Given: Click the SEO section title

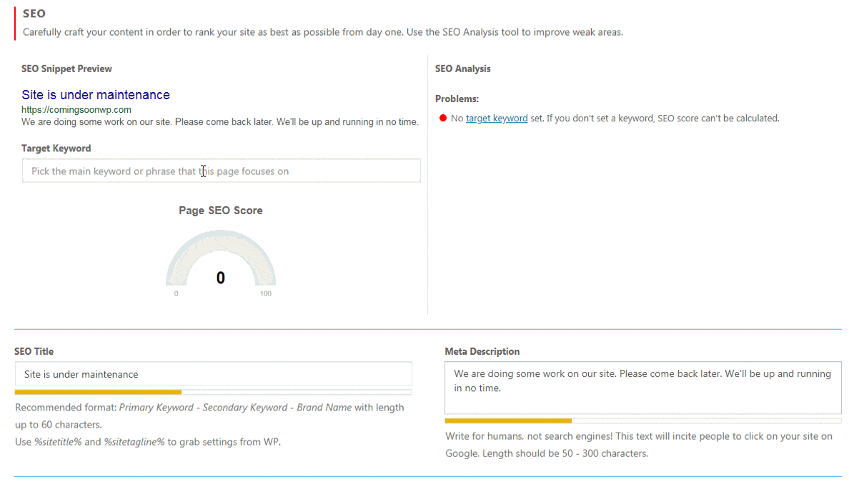Looking at the screenshot, I should [x=32, y=13].
